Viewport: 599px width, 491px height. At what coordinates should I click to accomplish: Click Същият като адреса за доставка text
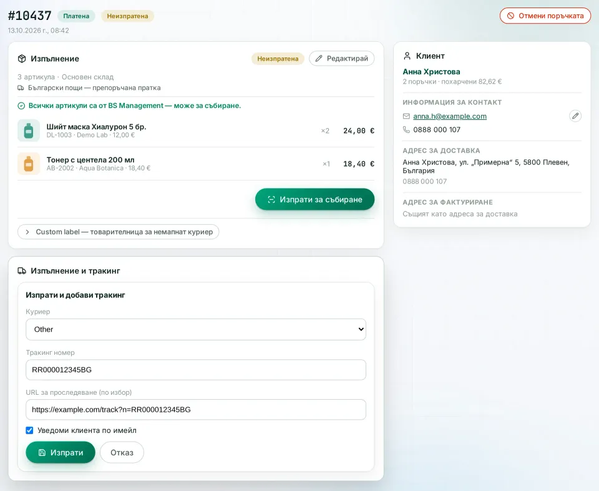tap(460, 214)
